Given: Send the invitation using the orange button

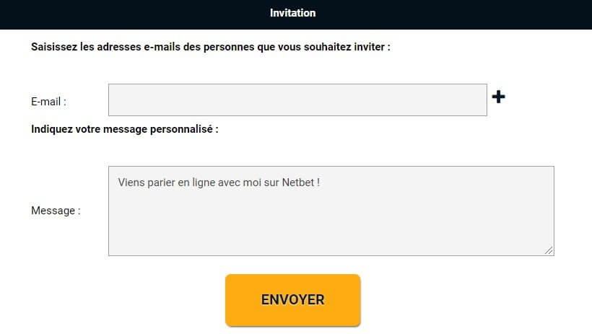Looking at the screenshot, I should [x=292, y=299].
